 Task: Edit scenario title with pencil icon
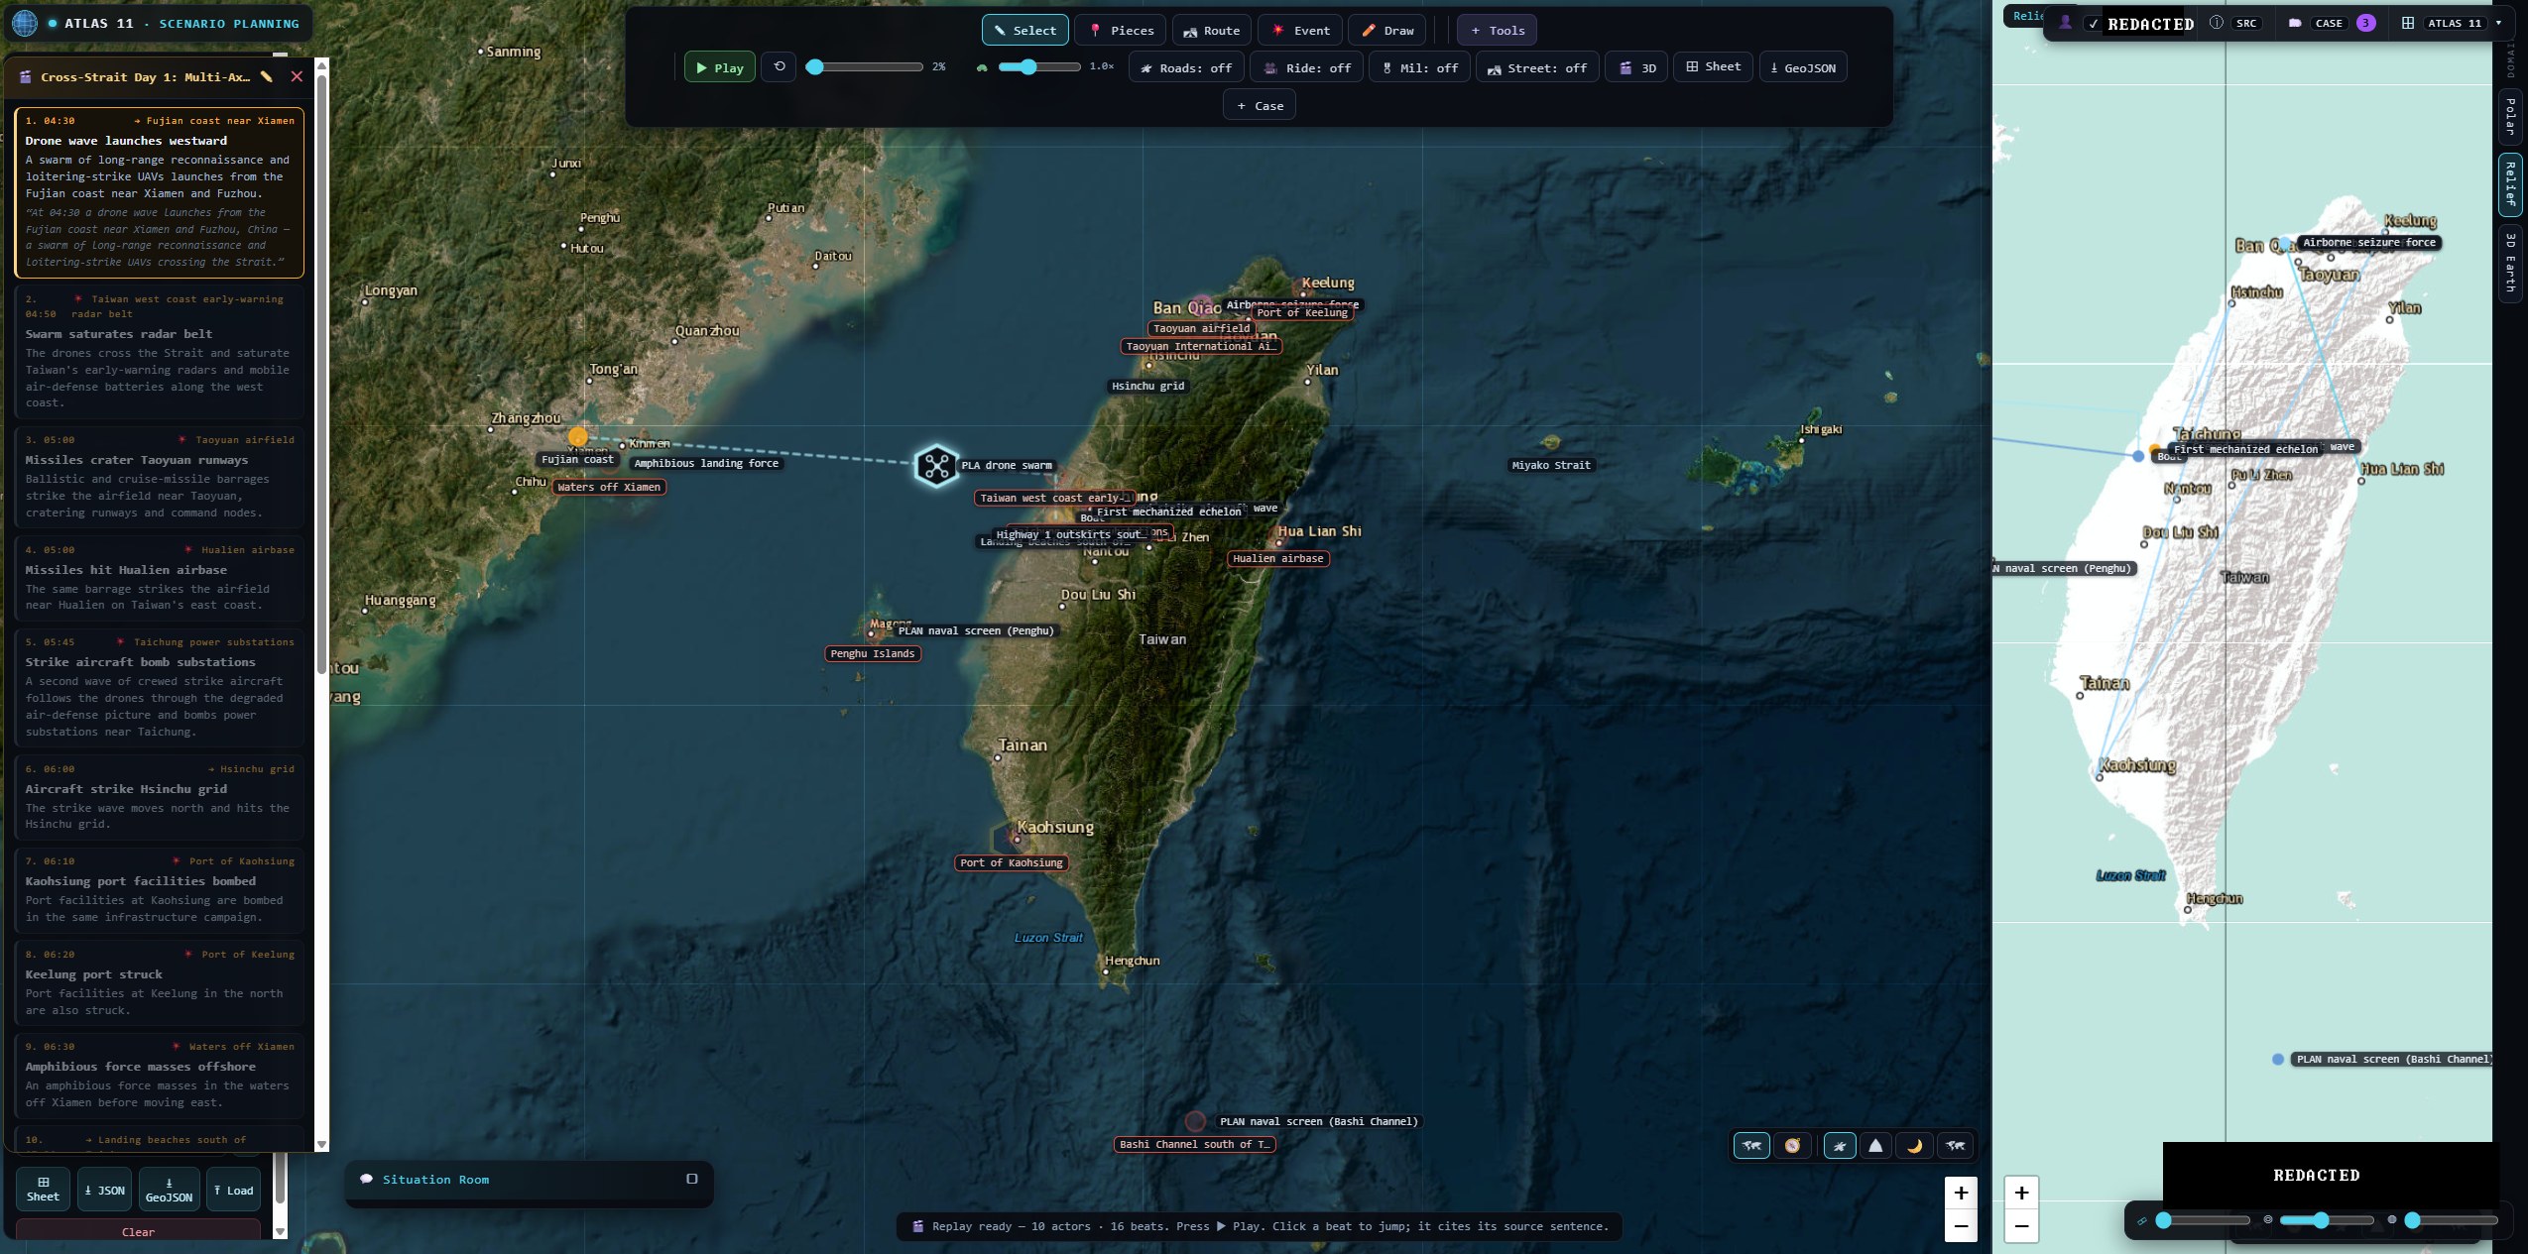[266, 76]
